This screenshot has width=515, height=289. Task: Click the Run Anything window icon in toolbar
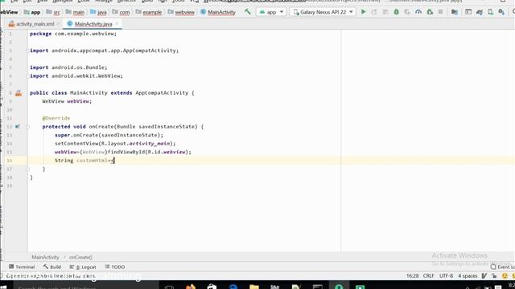[468, 12]
